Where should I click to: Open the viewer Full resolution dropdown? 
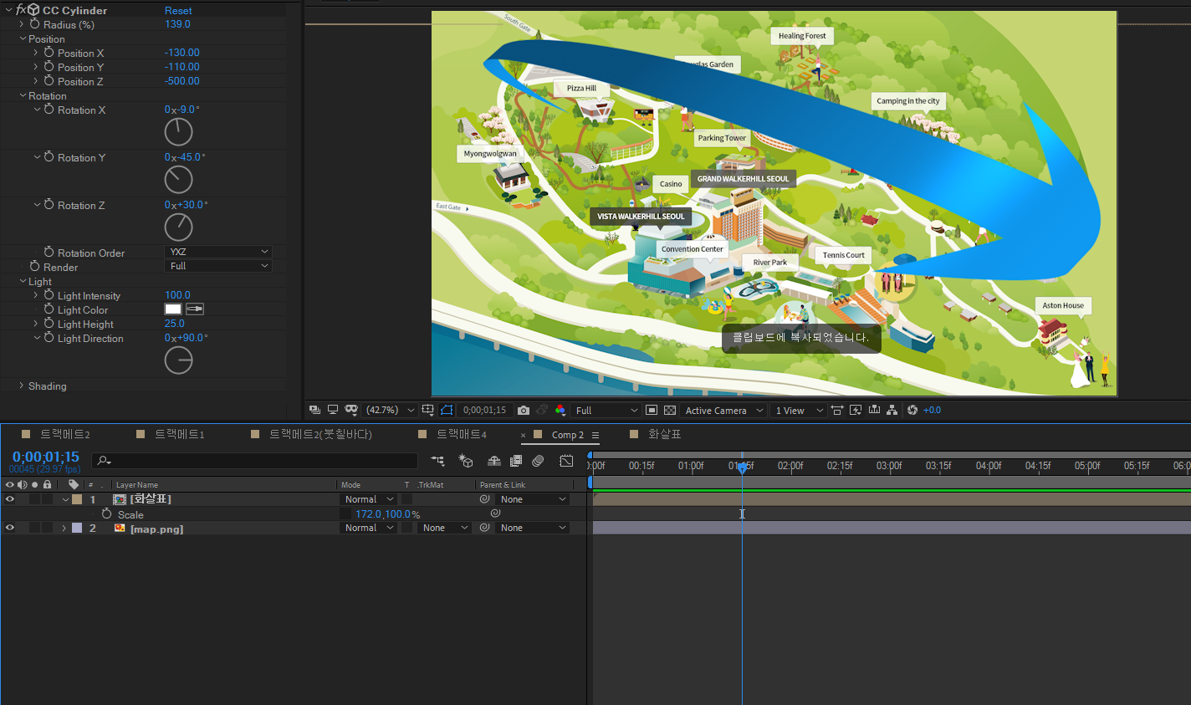click(606, 410)
